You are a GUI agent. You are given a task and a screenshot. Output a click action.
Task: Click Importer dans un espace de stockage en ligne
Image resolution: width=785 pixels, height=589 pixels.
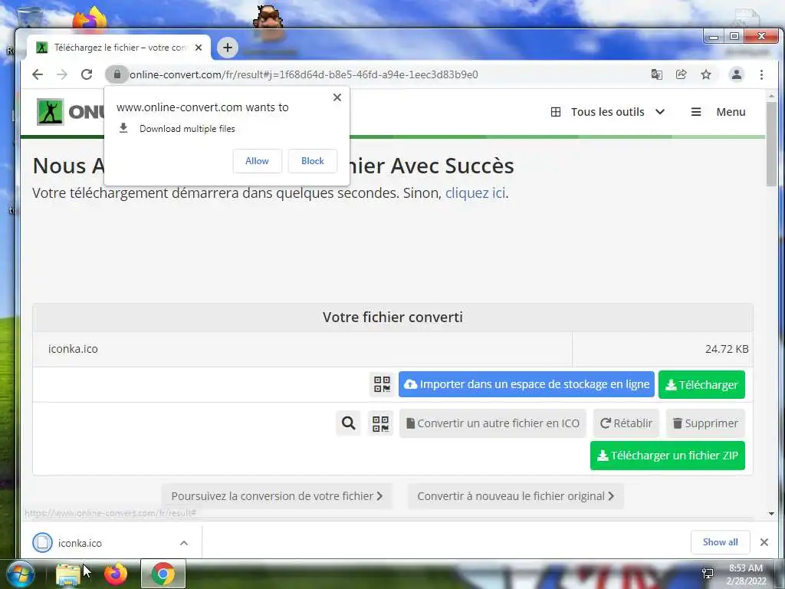pos(527,385)
